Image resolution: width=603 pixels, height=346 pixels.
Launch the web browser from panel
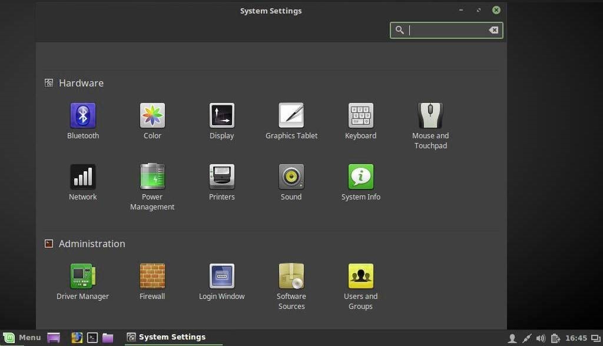pos(77,338)
